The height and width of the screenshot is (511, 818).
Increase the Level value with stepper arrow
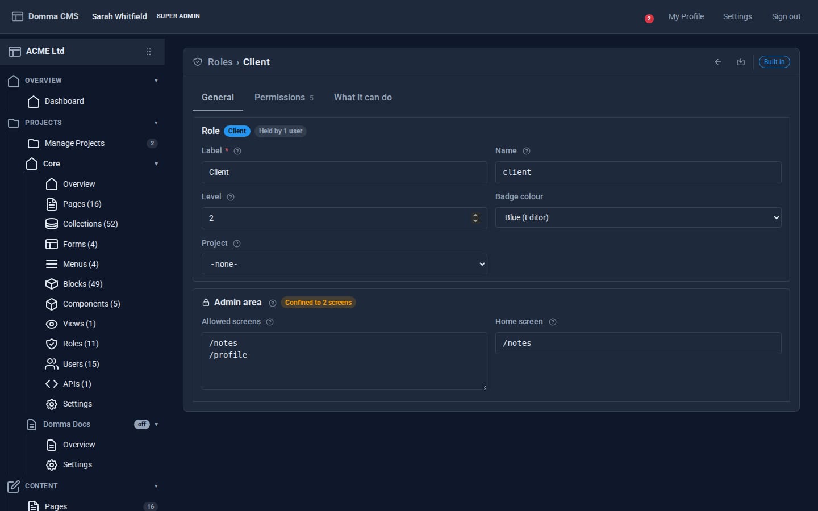point(475,215)
